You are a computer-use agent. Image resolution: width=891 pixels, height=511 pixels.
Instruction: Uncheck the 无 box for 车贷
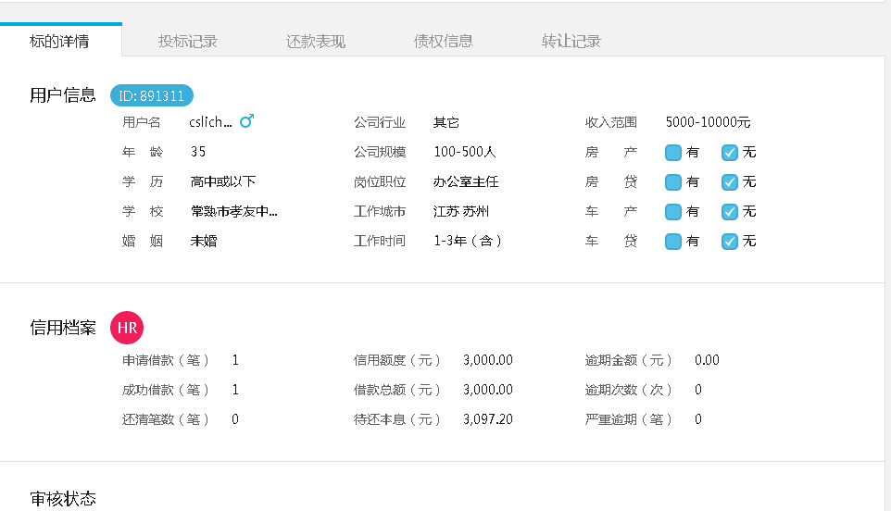(730, 242)
